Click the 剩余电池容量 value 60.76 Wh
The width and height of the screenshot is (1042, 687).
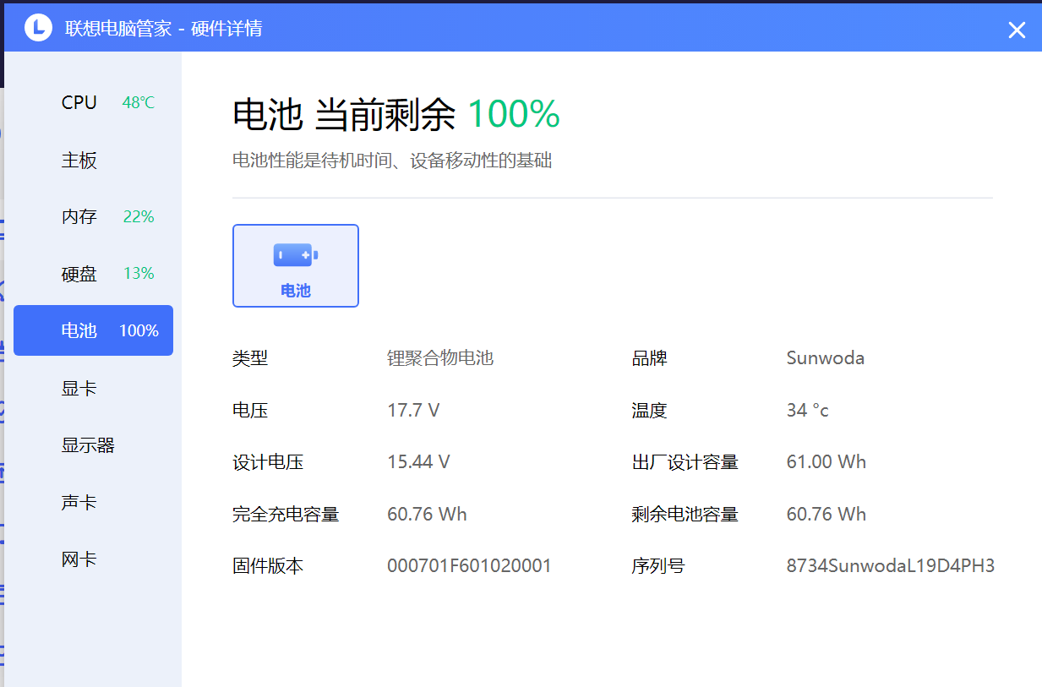coord(827,514)
